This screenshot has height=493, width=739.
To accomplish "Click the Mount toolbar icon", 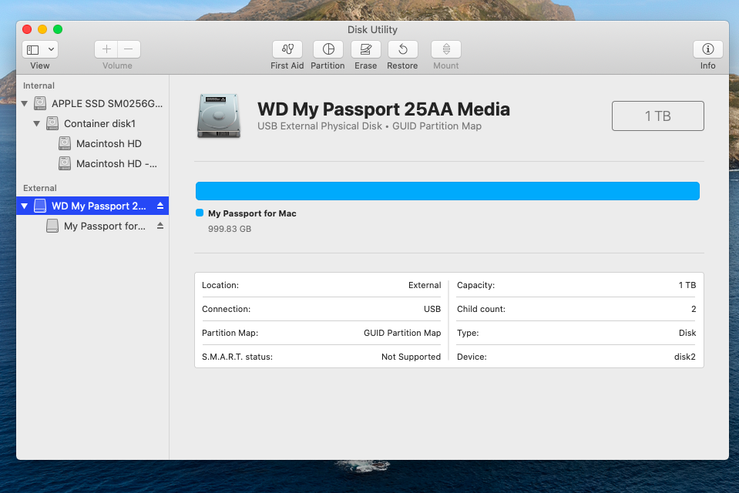I will tap(446, 49).
